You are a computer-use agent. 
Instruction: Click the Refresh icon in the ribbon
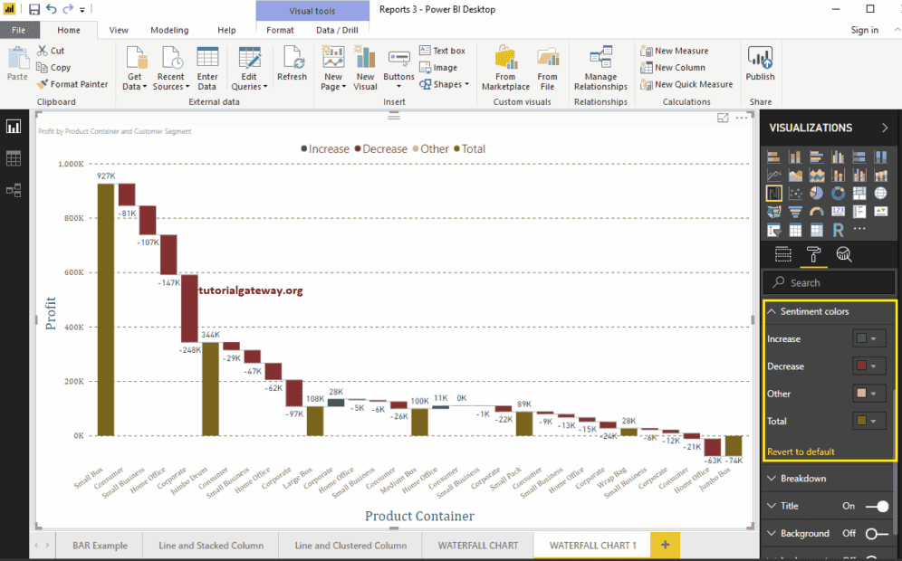click(292, 63)
